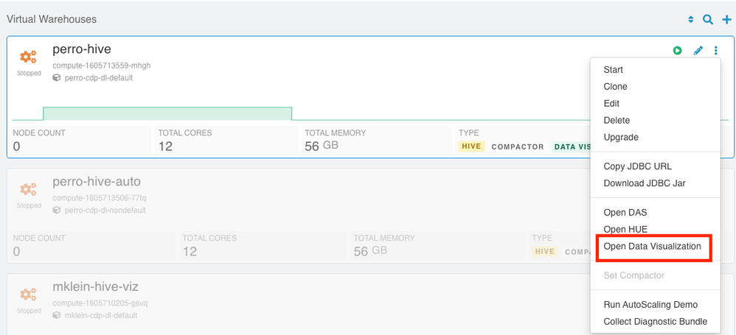Click Collect Diagnostic Bundle menu item
This screenshot has width=736, height=335.
tap(656, 322)
